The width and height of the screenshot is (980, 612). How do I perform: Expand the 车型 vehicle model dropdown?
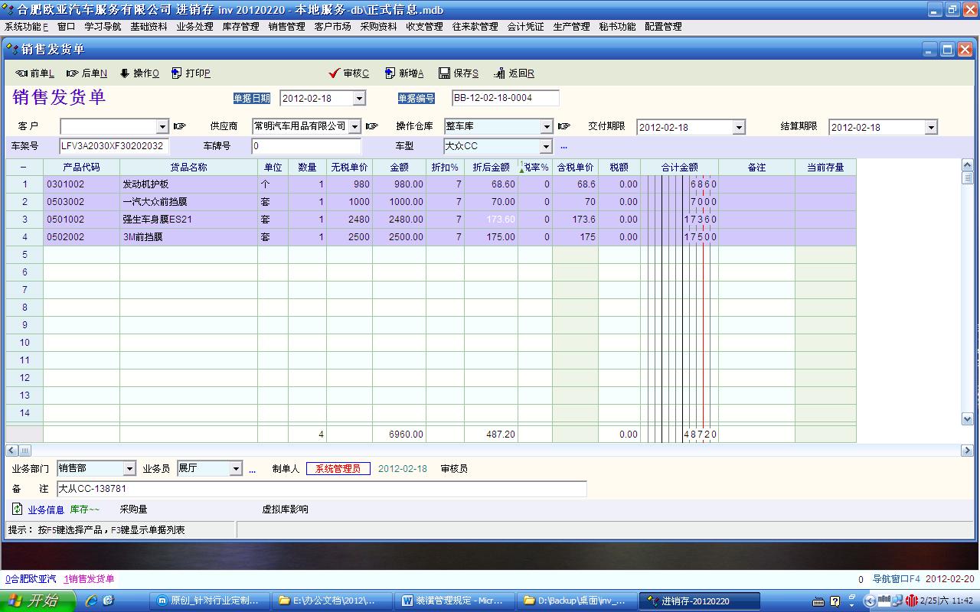546,146
